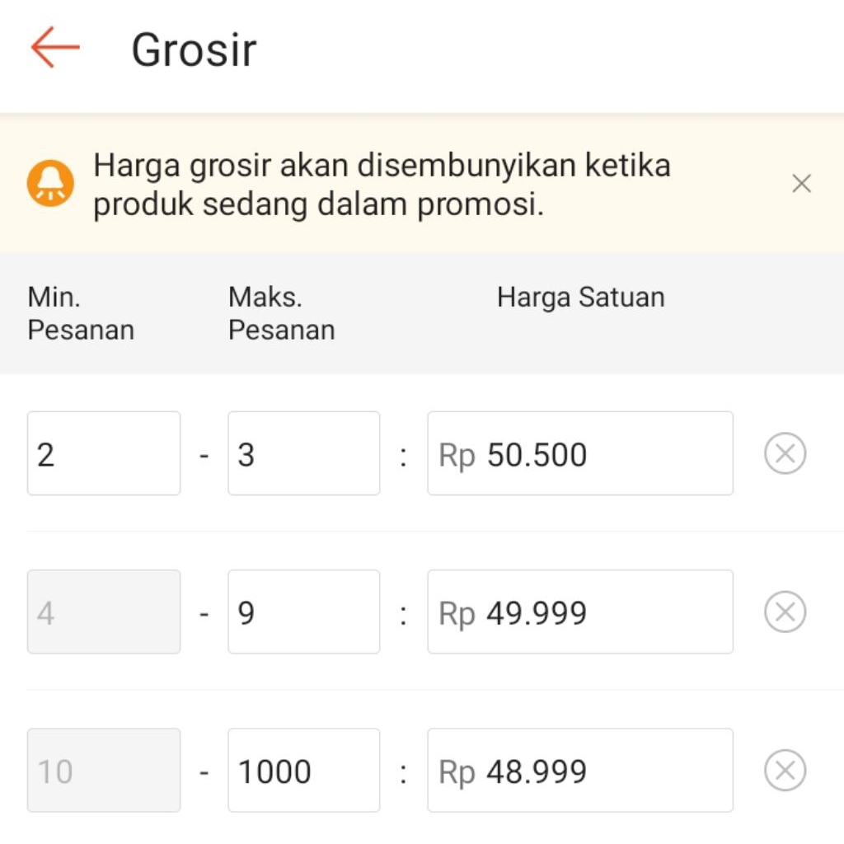Edit maximum order field showing 3
Viewport: 844px width, 844px height.
coord(303,453)
